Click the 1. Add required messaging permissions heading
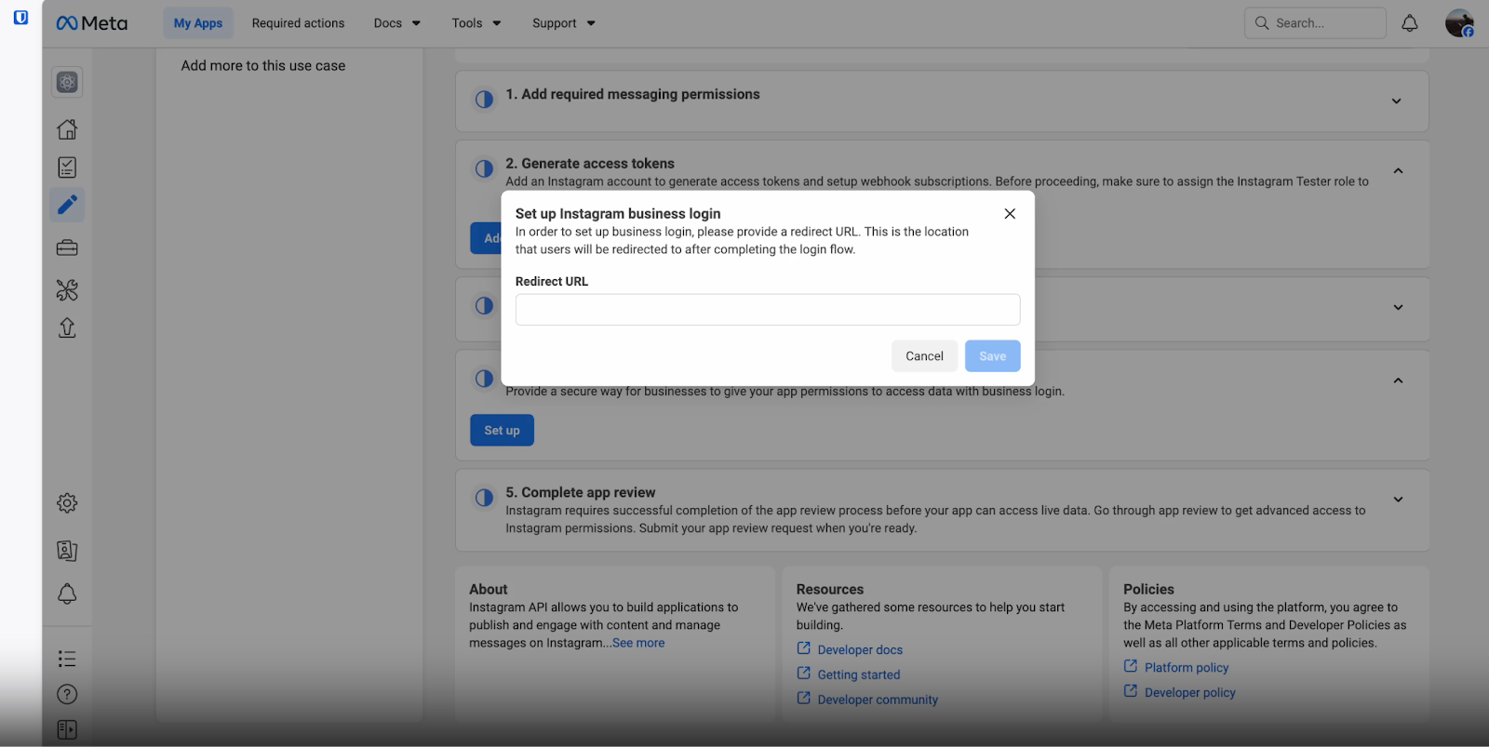Screen dimensions: 1489x747 pos(633,95)
